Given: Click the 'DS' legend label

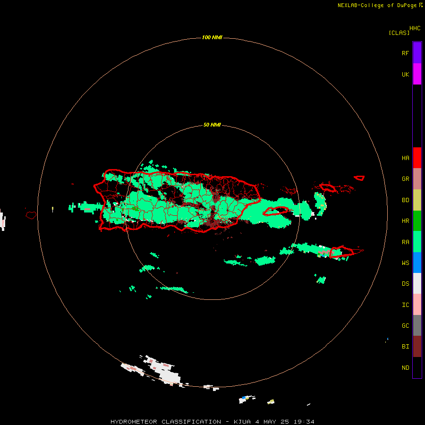Looking at the screenshot, I should 405,284.
